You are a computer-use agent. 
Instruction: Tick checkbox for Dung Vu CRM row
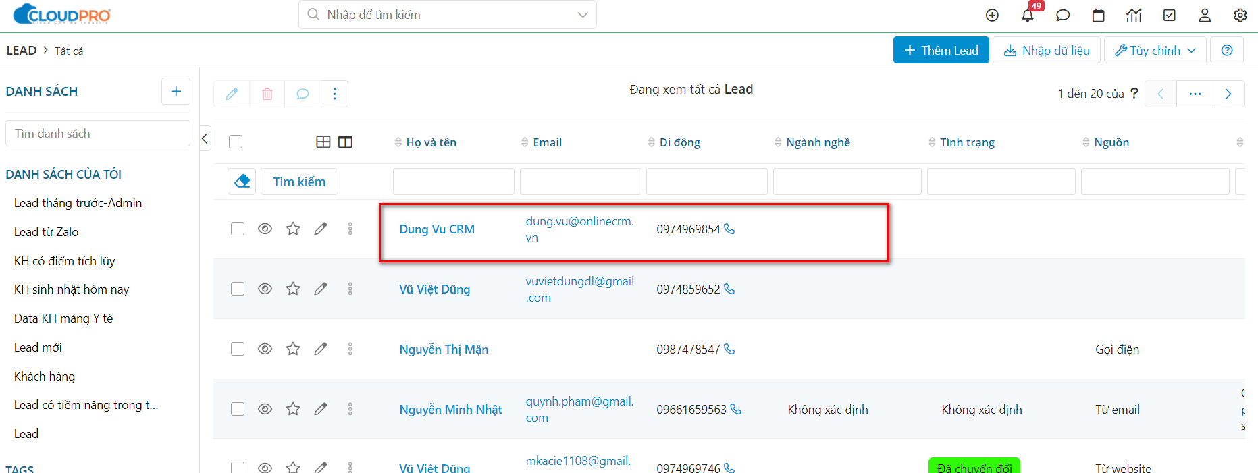pyautogui.click(x=238, y=229)
